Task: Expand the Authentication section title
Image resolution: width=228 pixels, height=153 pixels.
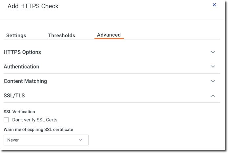Action: 21,66
